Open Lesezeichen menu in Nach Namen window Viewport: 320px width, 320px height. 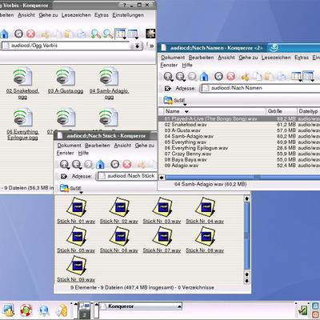276,58
